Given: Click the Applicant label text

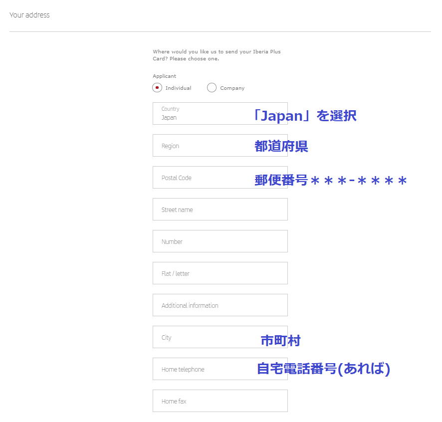Looking at the screenshot, I should pos(164,76).
